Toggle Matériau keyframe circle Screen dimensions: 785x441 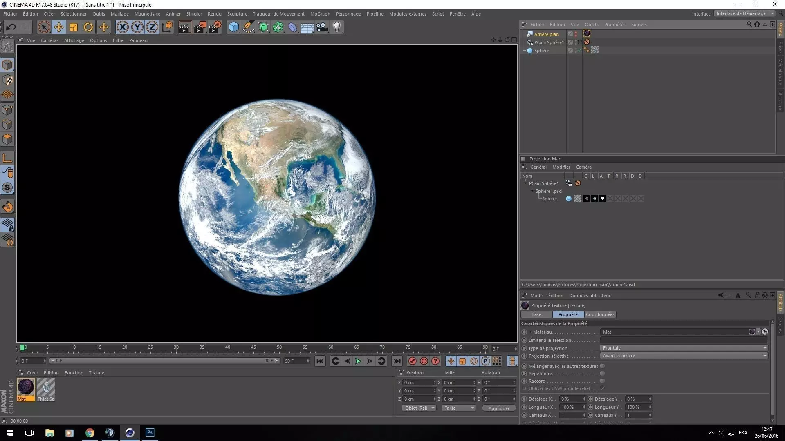click(x=524, y=332)
